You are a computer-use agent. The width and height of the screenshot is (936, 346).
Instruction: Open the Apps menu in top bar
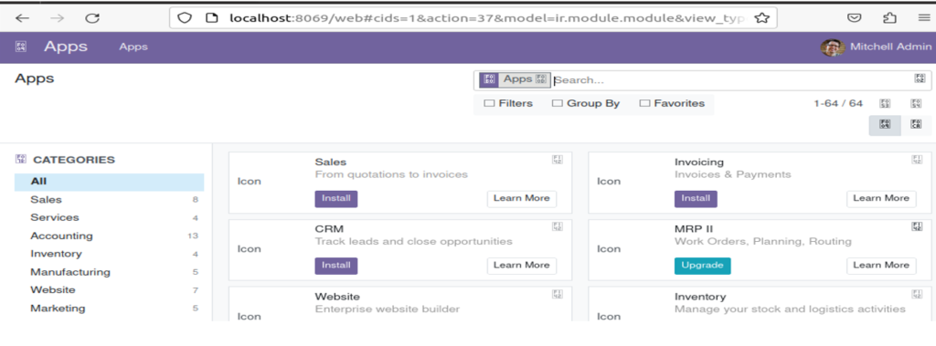[x=133, y=47]
